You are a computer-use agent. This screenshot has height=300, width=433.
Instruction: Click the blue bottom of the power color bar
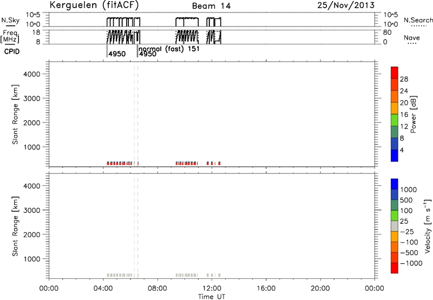[395, 155]
